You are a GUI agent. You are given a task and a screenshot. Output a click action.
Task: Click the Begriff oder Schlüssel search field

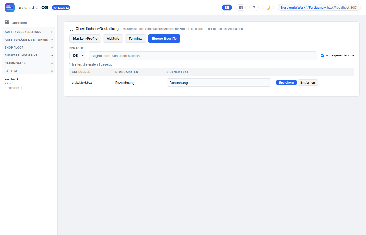click(x=203, y=56)
